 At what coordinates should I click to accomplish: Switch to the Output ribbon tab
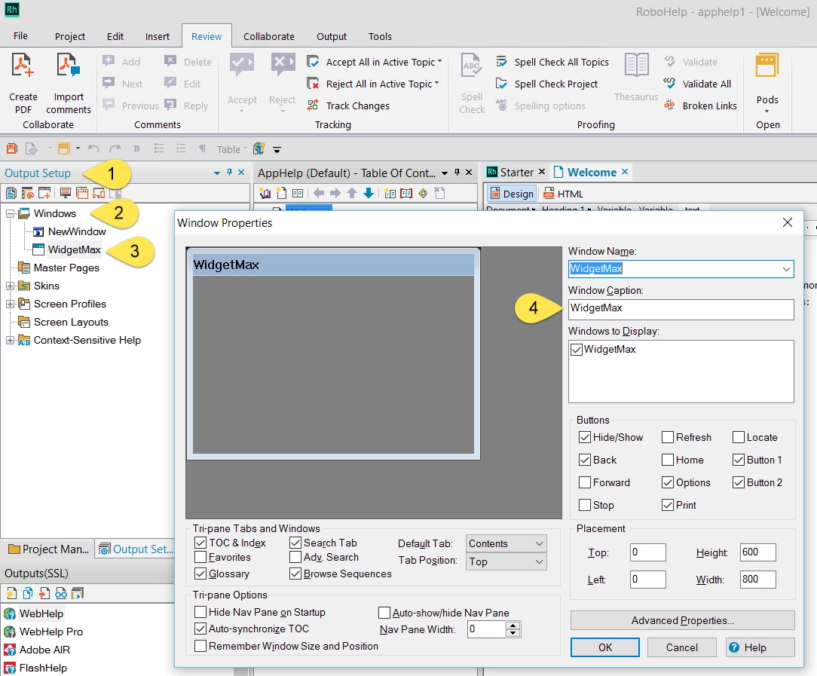[332, 36]
